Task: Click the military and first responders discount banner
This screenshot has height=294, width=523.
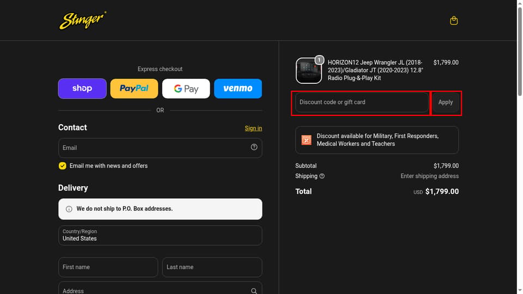Action: (x=377, y=140)
